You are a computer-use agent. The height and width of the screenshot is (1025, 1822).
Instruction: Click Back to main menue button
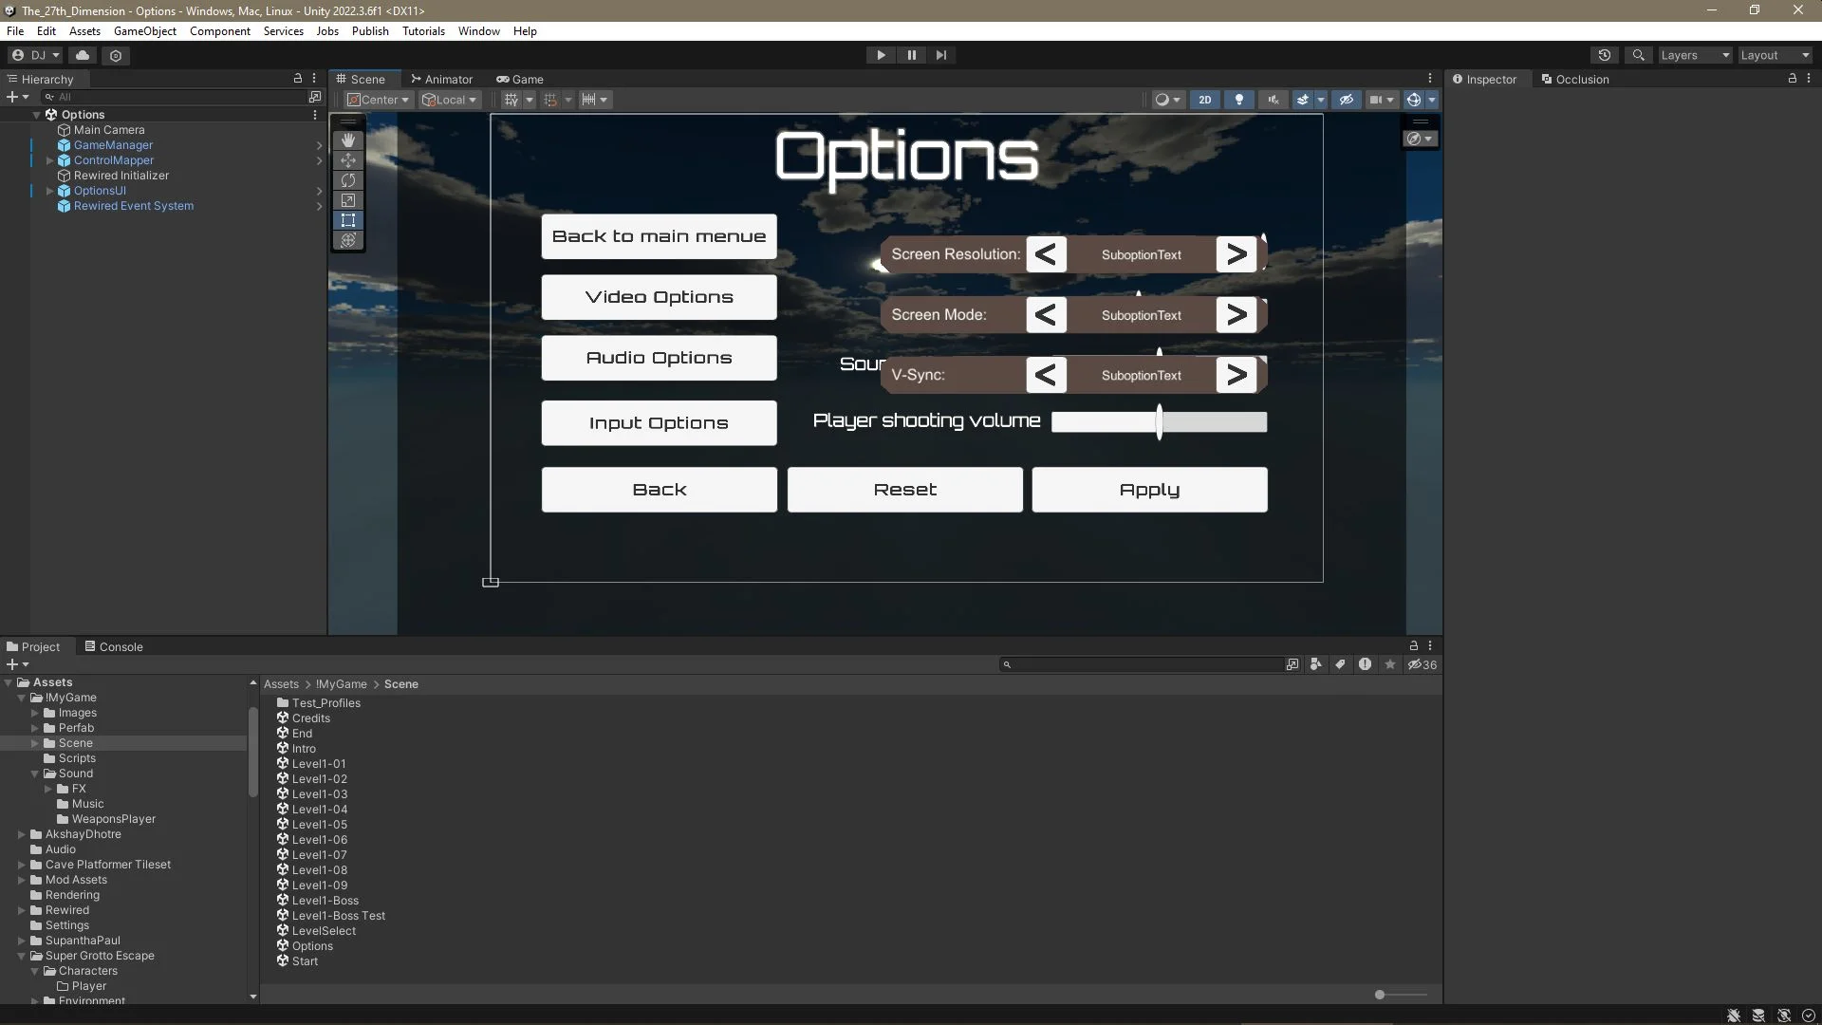(659, 236)
